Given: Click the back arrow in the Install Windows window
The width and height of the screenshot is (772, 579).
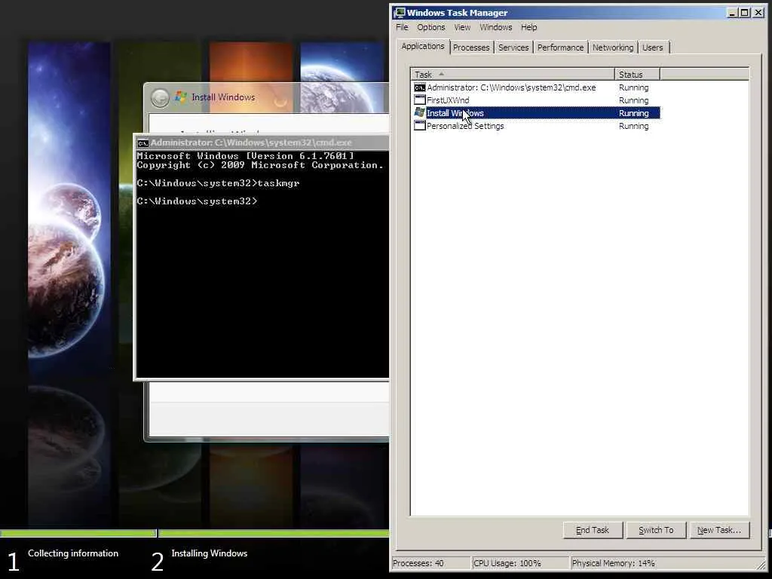Looking at the screenshot, I should pos(160,97).
